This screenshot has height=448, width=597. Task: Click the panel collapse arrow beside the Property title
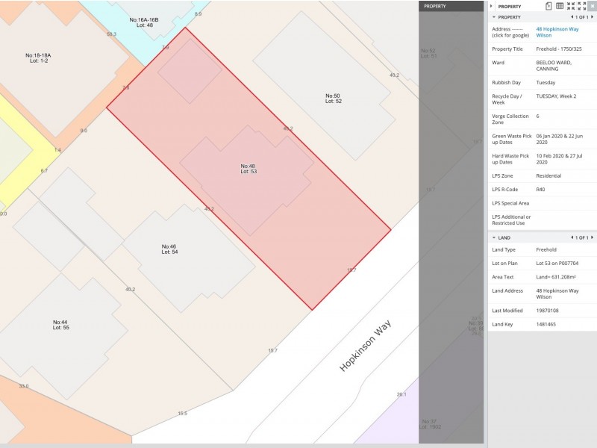(x=491, y=6)
